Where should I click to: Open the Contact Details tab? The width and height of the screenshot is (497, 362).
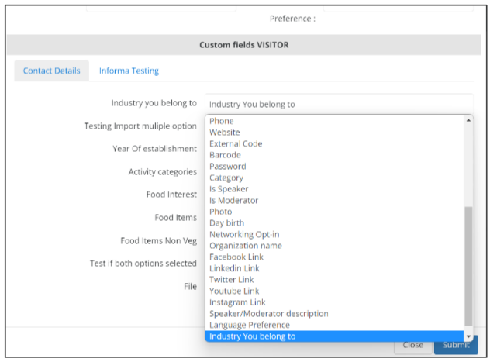51,71
